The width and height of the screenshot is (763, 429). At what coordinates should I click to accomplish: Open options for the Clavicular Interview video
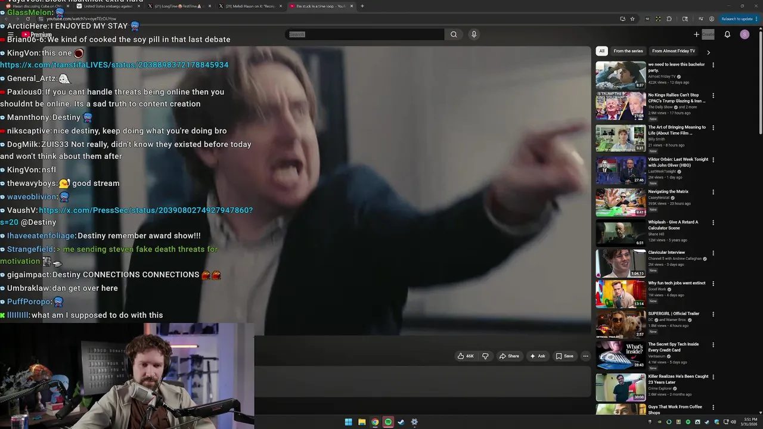click(713, 253)
